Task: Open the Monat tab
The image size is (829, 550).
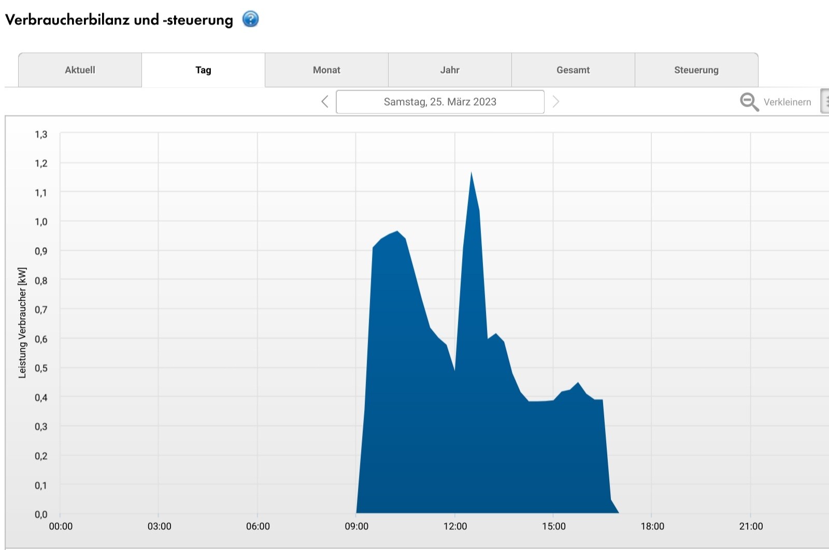Action: 326,70
